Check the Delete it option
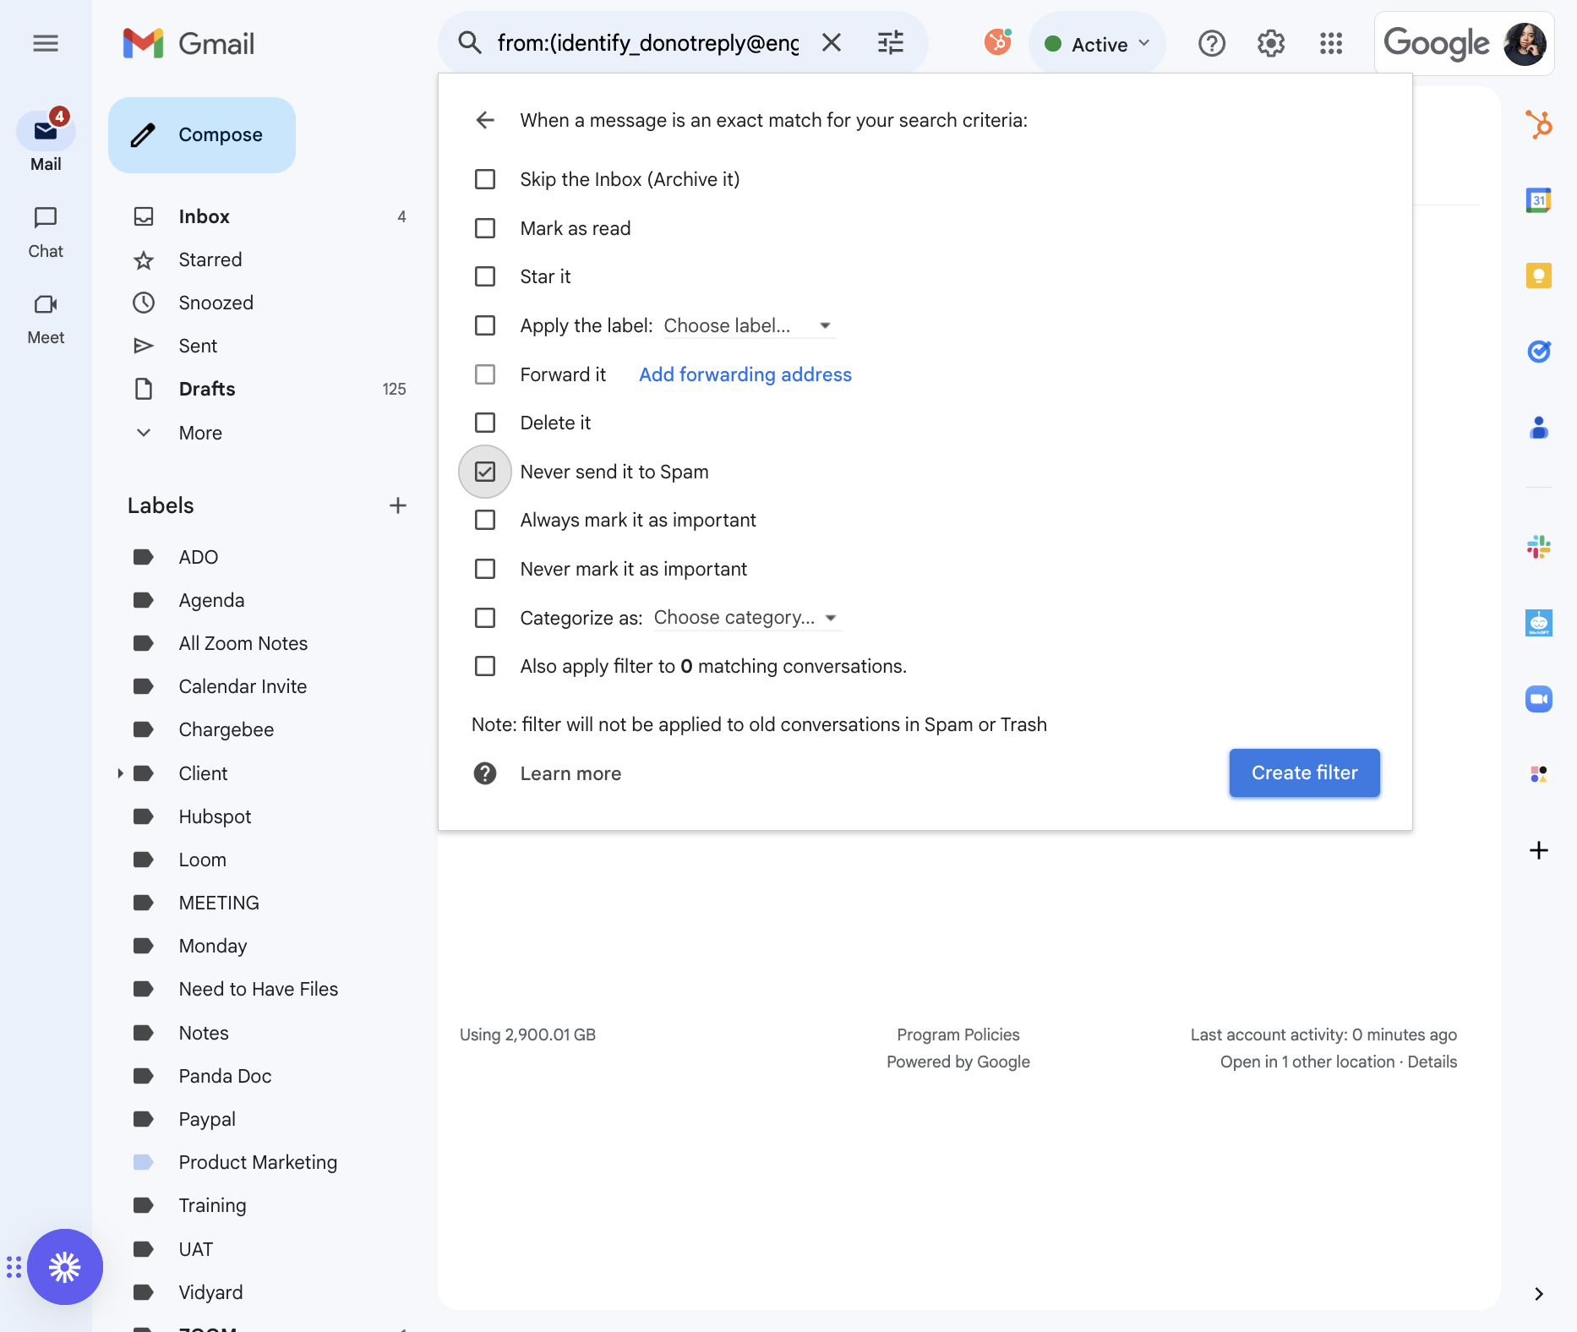 click(x=485, y=423)
